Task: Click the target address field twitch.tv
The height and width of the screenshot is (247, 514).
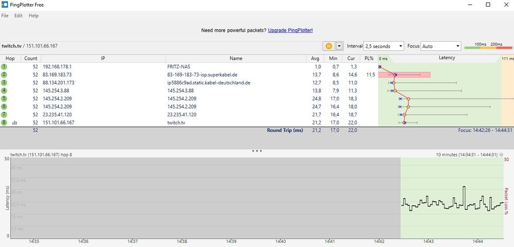Action: (x=161, y=46)
